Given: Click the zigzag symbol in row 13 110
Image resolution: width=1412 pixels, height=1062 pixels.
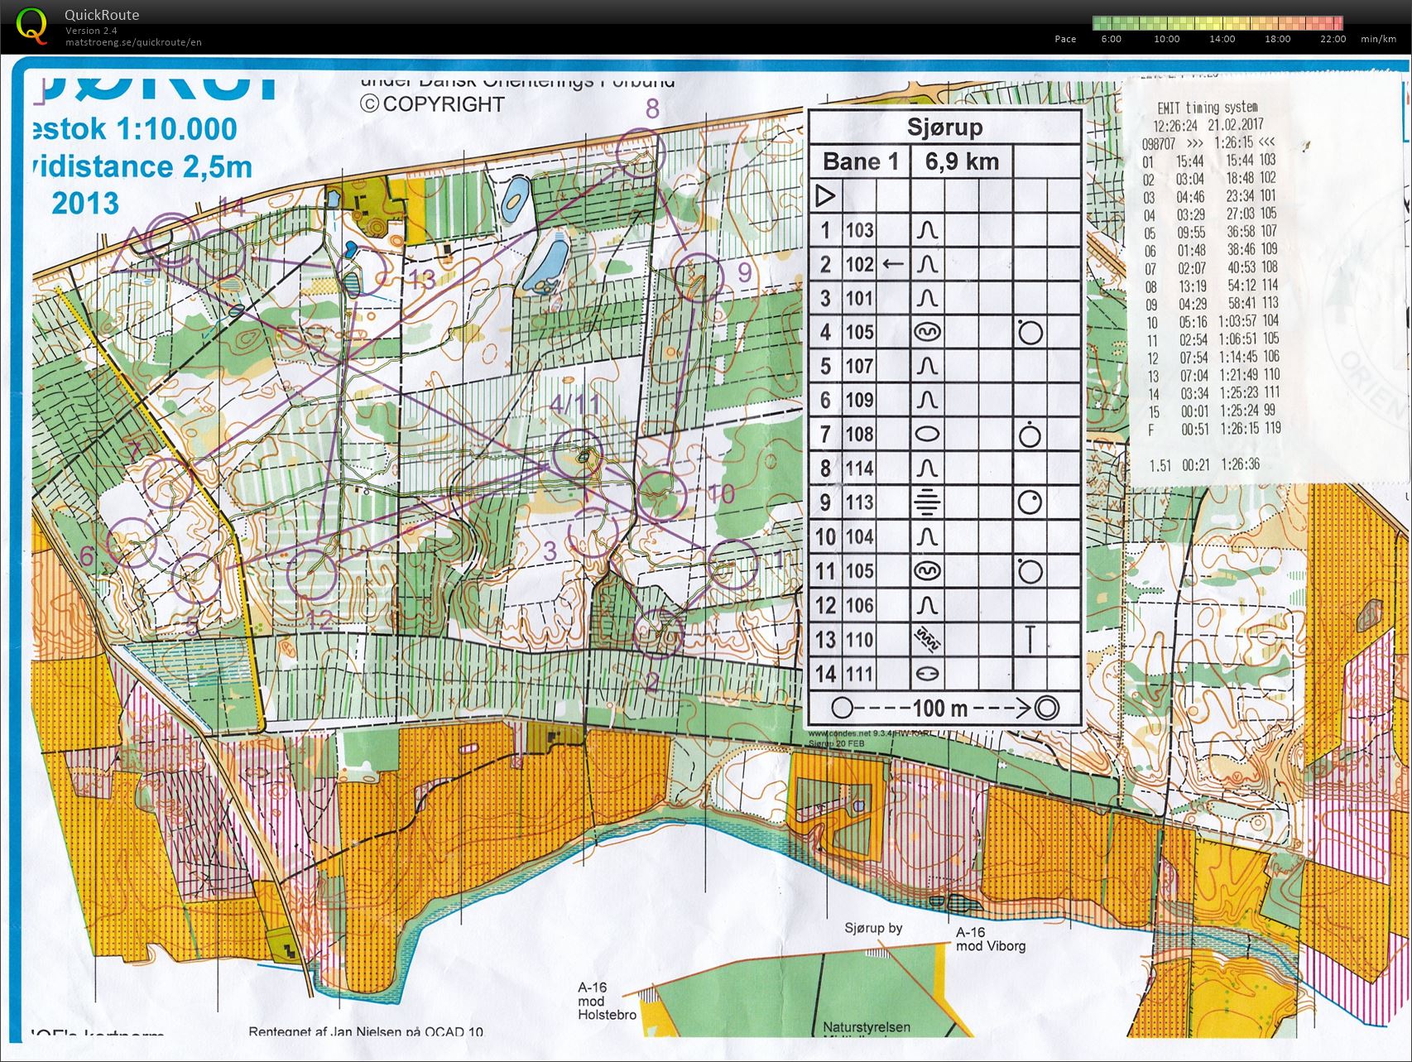Looking at the screenshot, I should tap(928, 638).
